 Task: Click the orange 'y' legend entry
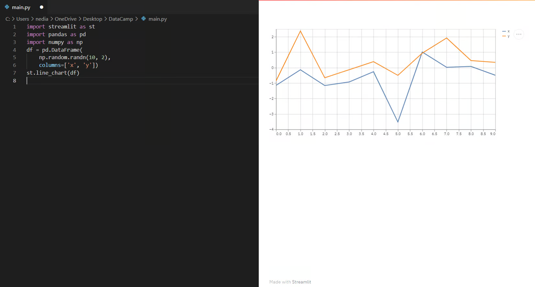point(506,36)
